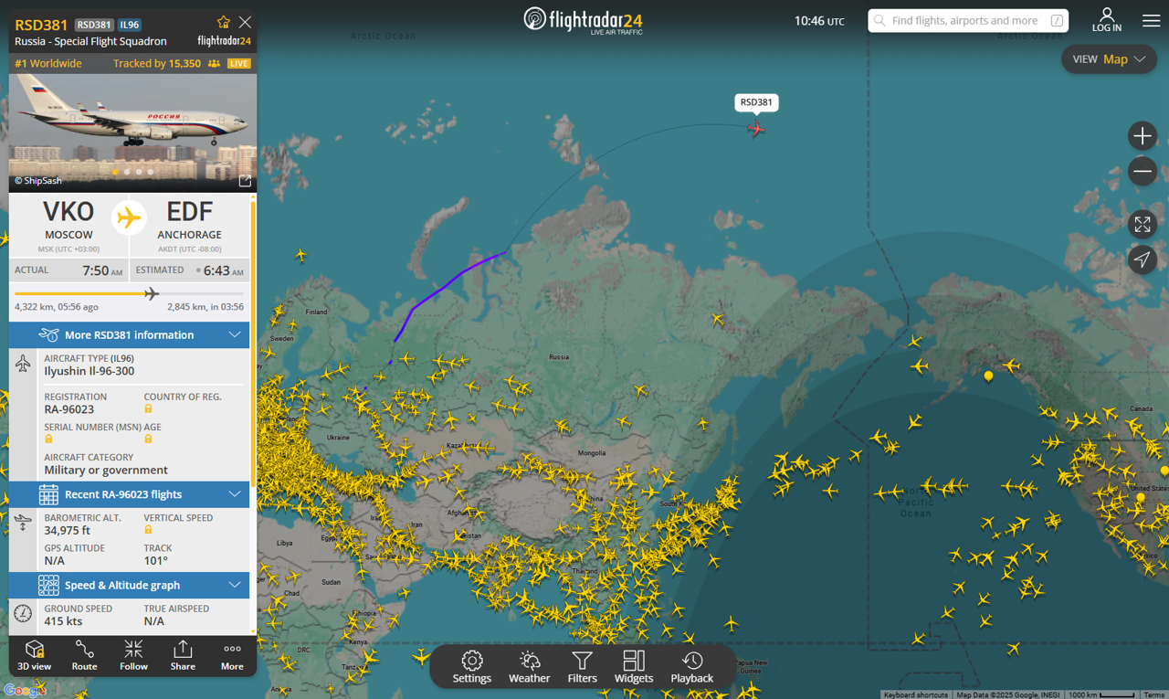Image resolution: width=1169 pixels, height=699 pixels.
Task: Click the 415 kts ground speed value
Action: [x=63, y=621]
